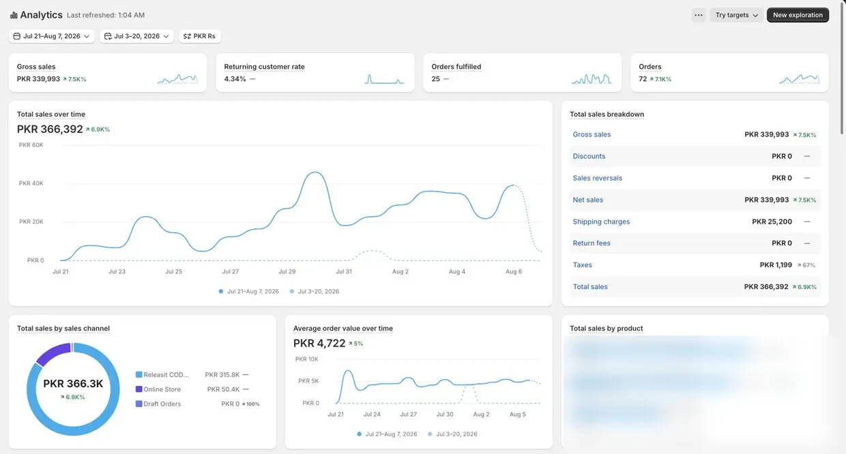This screenshot has height=454, width=846.
Task: Open the Average order value over time title
Action: [343, 329]
